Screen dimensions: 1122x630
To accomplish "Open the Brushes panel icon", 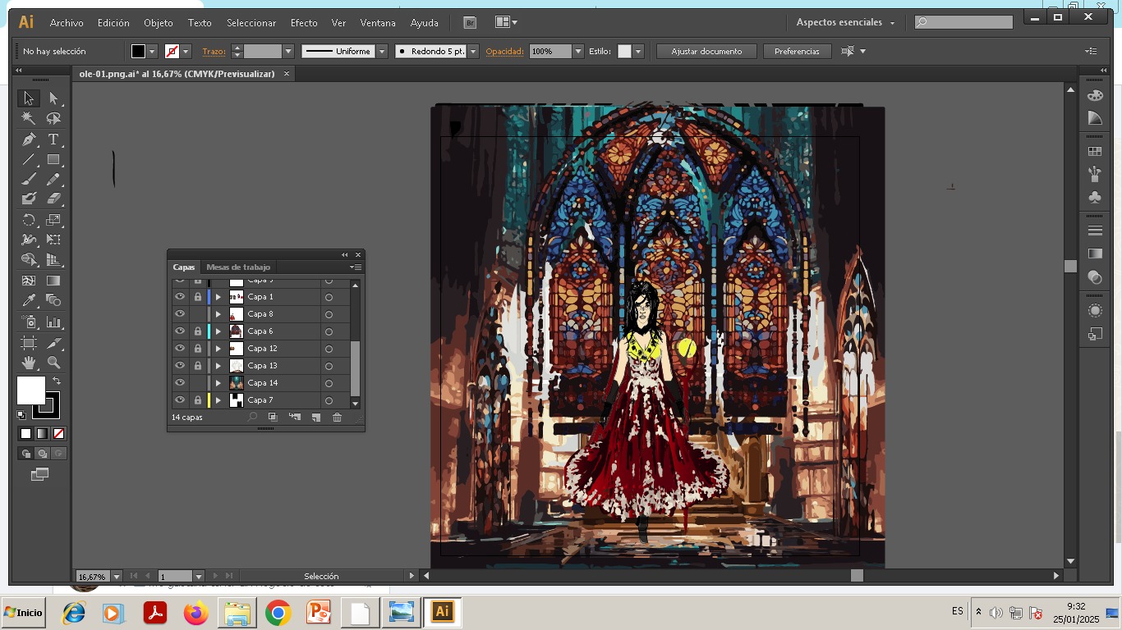I will (1094, 174).
